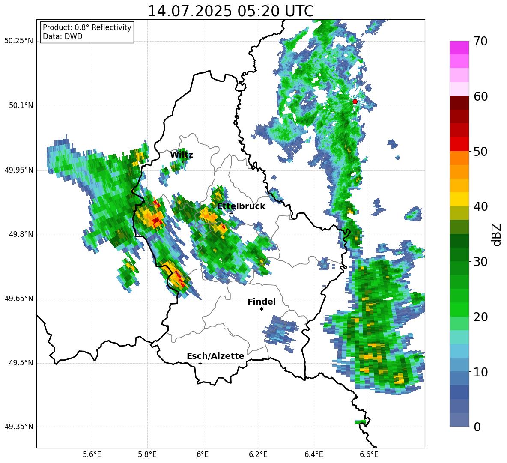Click the 50 tick on colorbar
This screenshot has height=463, width=507.
(x=480, y=151)
